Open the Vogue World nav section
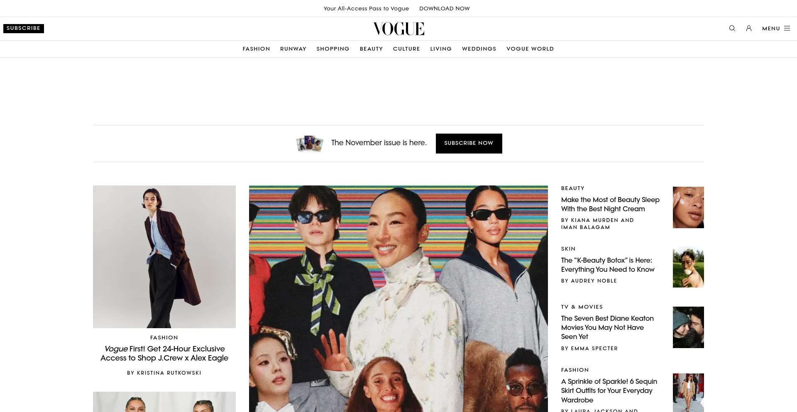 [x=530, y=49]
